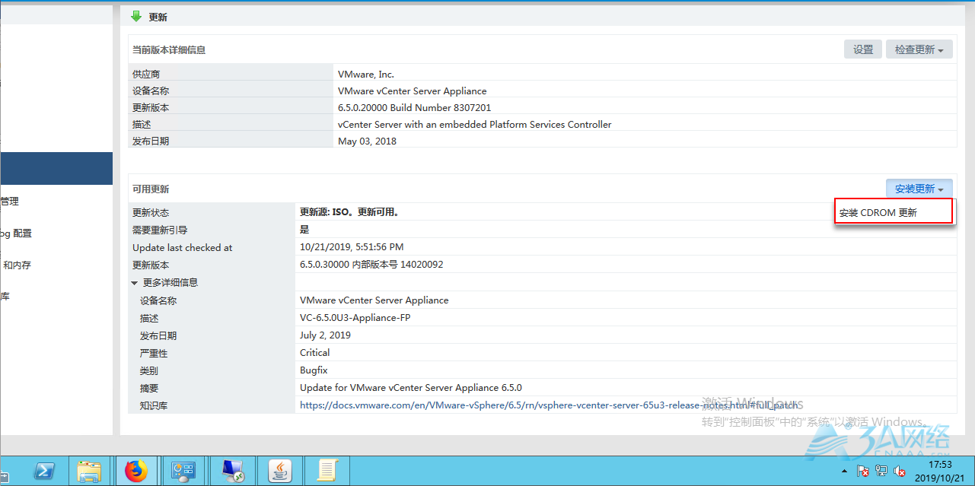Click the network status tray icon
The height and width of the screenshot is (486, 975).
click(881, 472)
